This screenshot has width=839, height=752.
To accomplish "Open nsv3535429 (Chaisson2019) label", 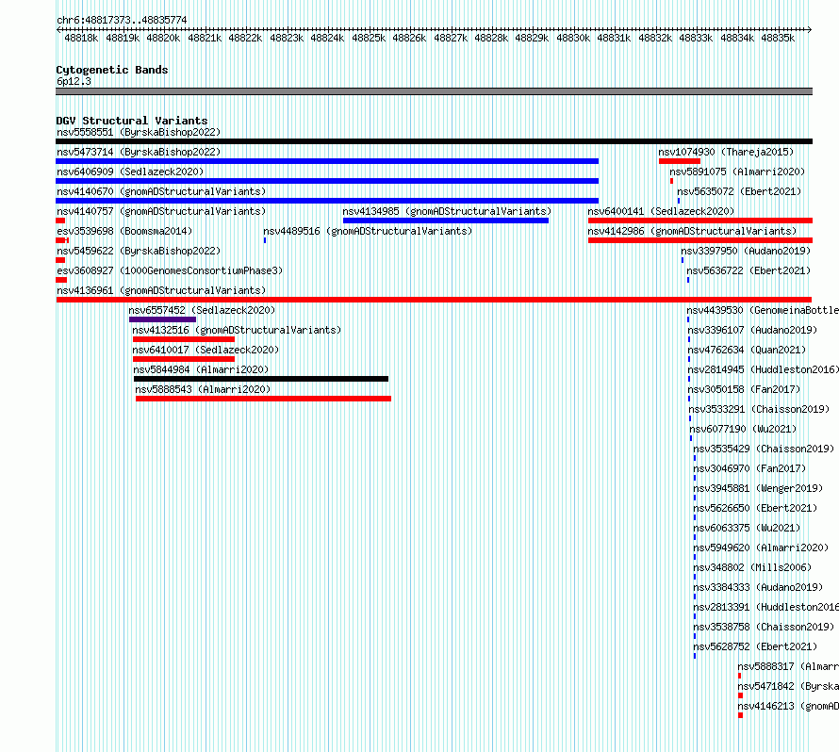I will [x=764, y=449].
